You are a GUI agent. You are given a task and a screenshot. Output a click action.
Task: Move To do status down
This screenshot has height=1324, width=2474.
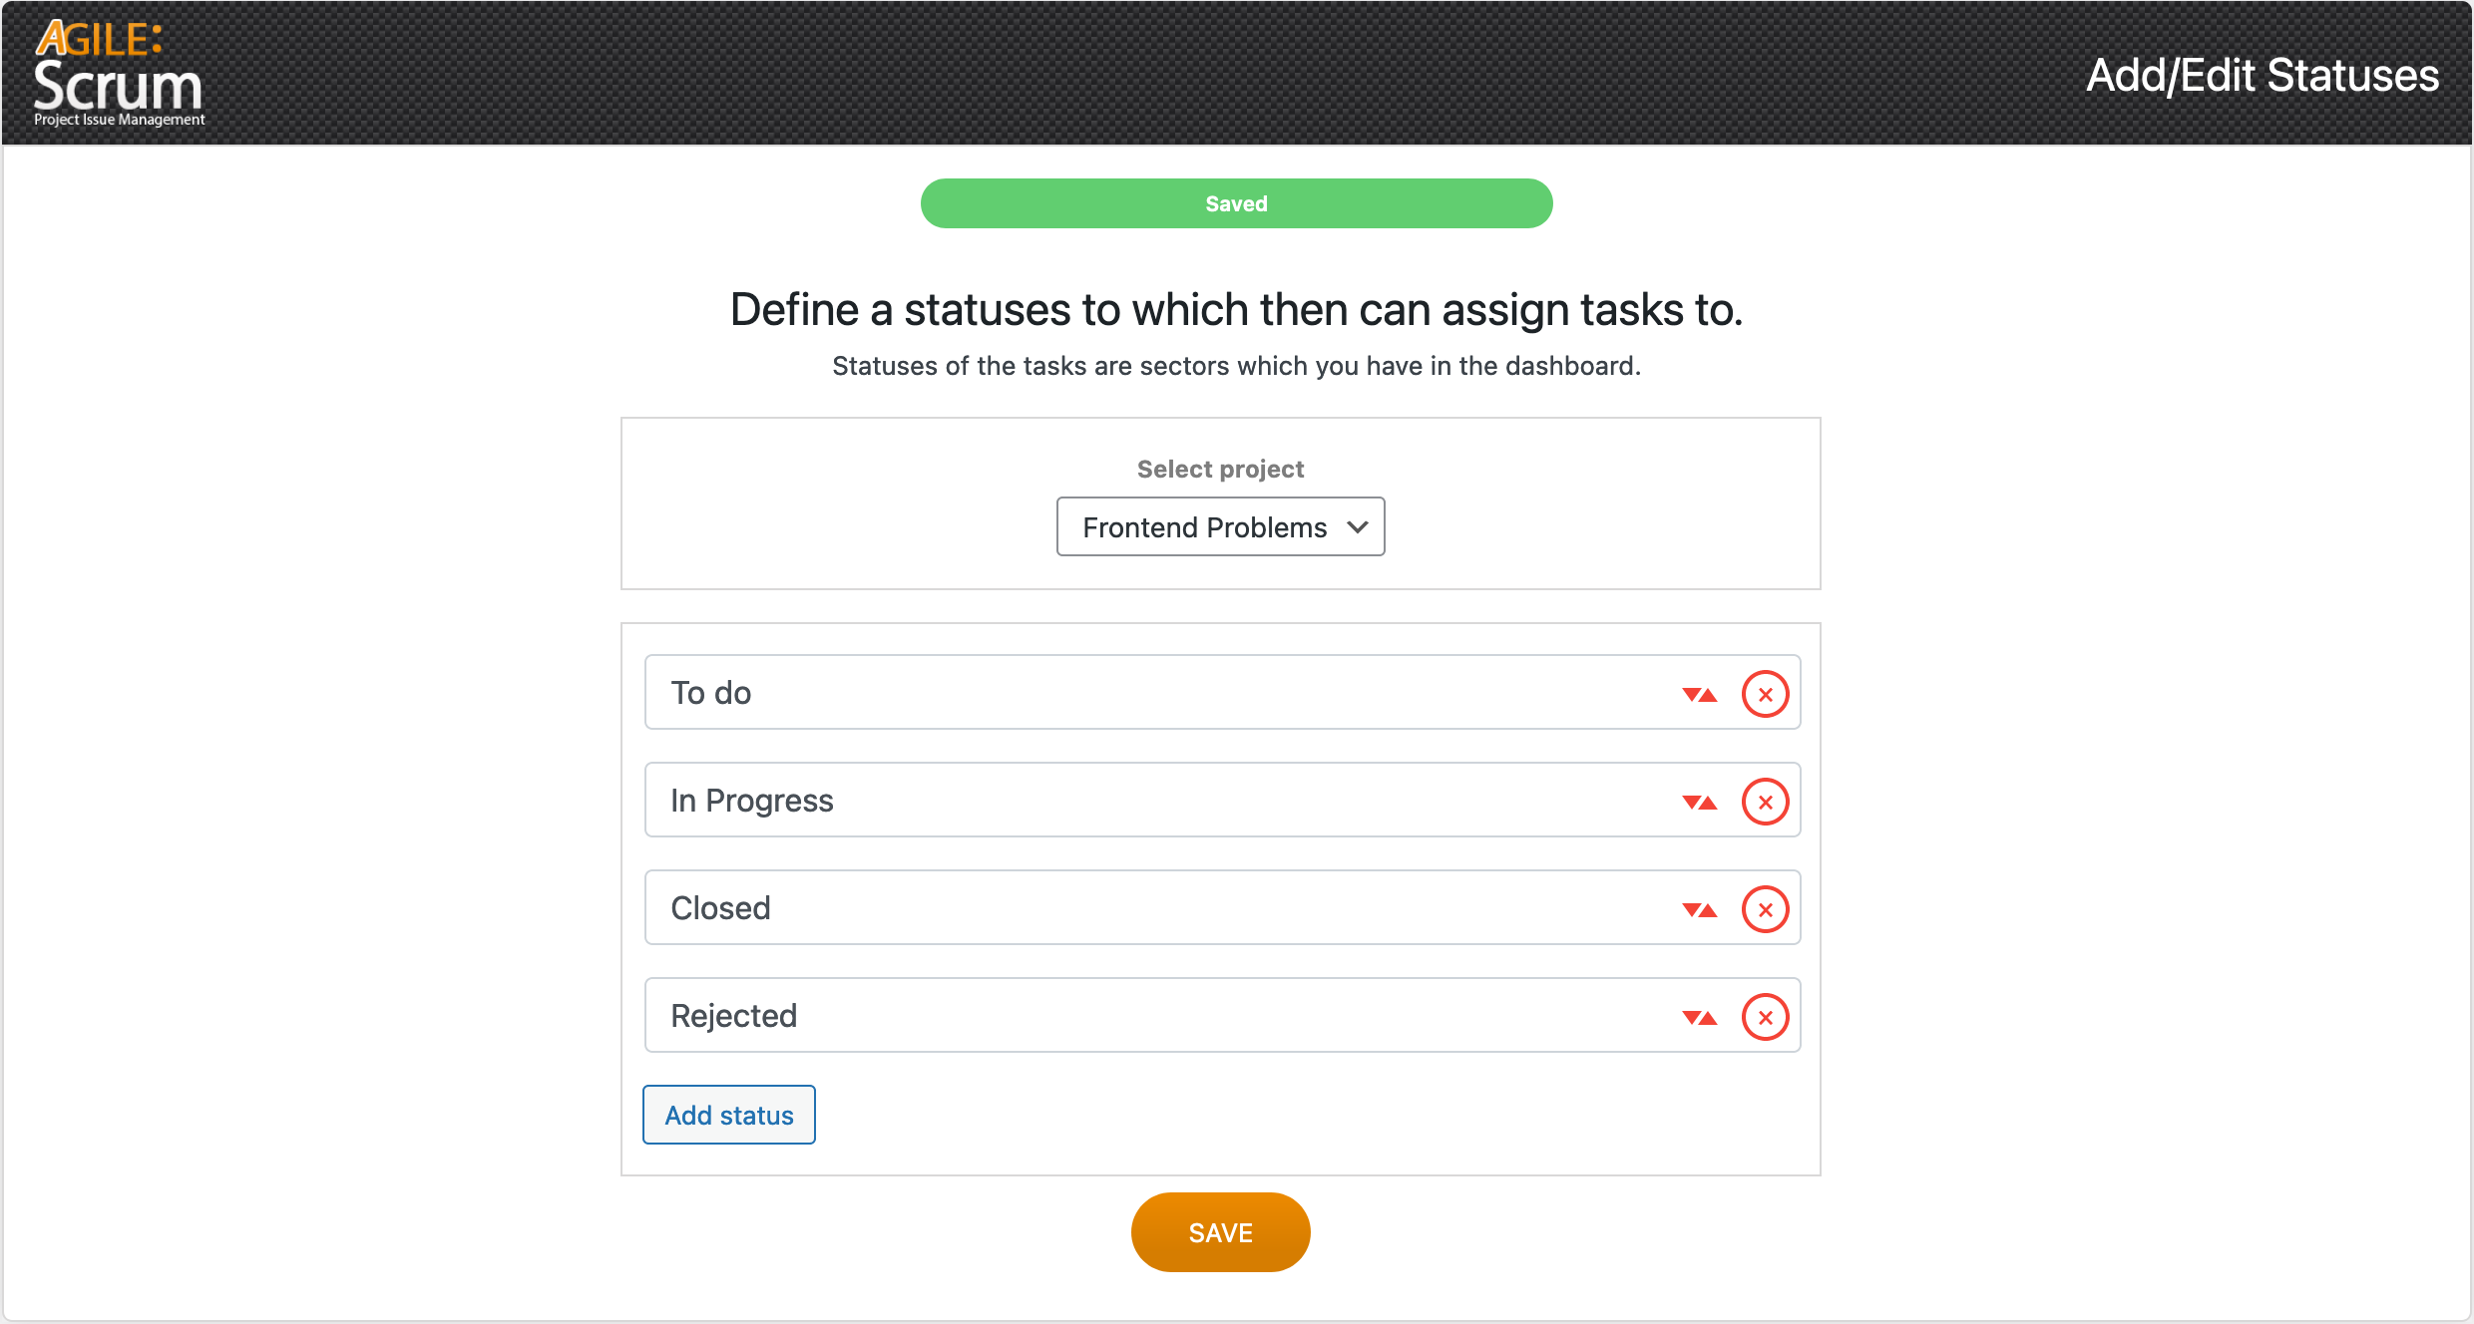[x=1691, y=694]
